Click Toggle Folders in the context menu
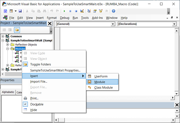The width and height of the screenshot is (180, 123). pyautogui.click(x=40, y=64)
